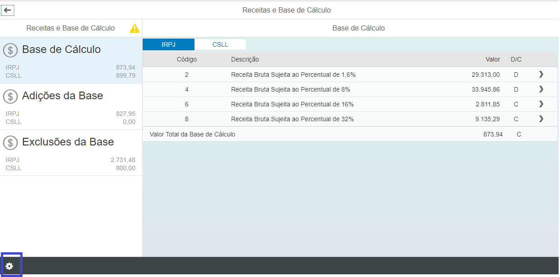Viewport: 560px width, 277px height.
Task: Click dollar icon beside Adições da Base
Action: pos(10,96)
